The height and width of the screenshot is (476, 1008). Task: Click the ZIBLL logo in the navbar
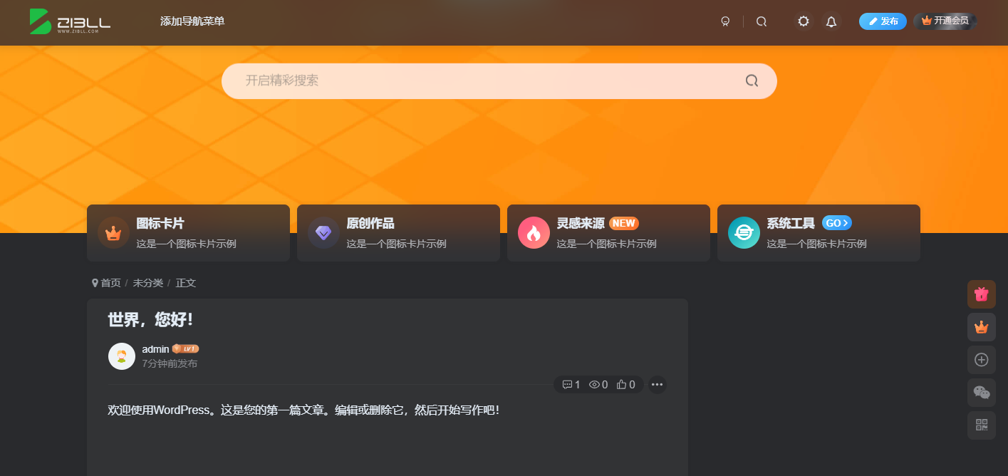click(69, 21)
